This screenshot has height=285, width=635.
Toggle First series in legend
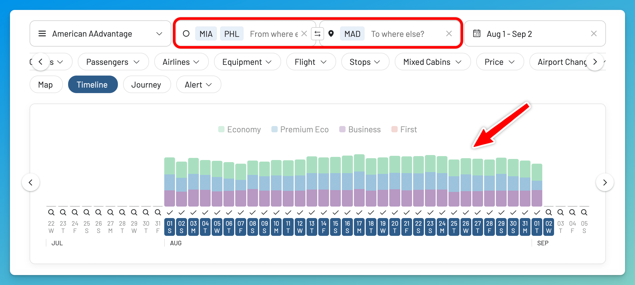404,129
